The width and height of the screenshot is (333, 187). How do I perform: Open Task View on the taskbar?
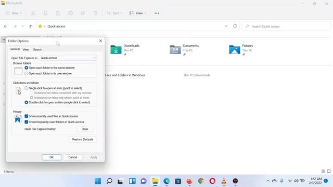point(121,181)
